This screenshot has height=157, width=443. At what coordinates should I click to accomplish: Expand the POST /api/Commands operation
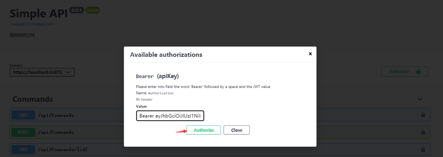[x=220, y=132]
